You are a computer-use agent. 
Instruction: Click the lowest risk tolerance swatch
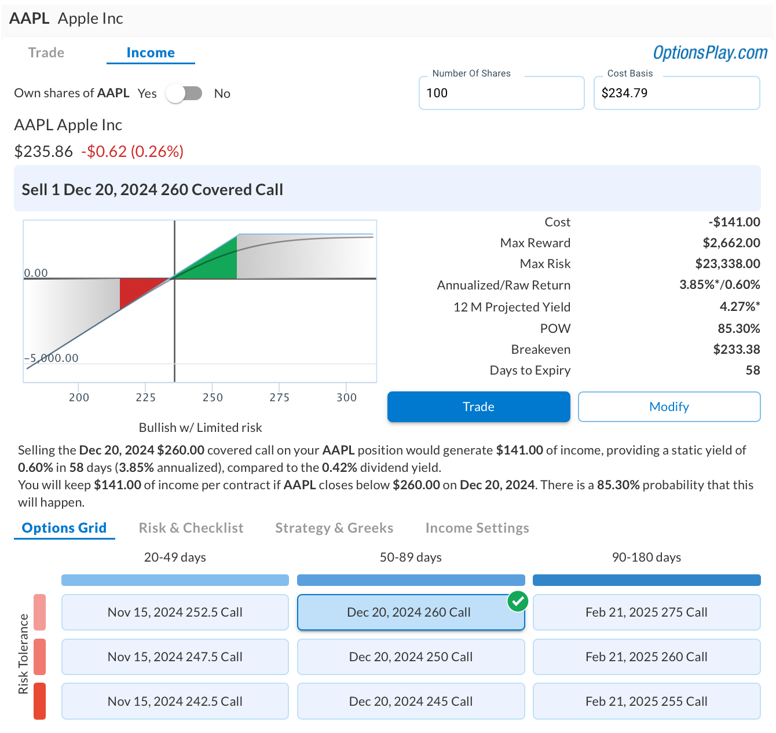coord(39,612)
